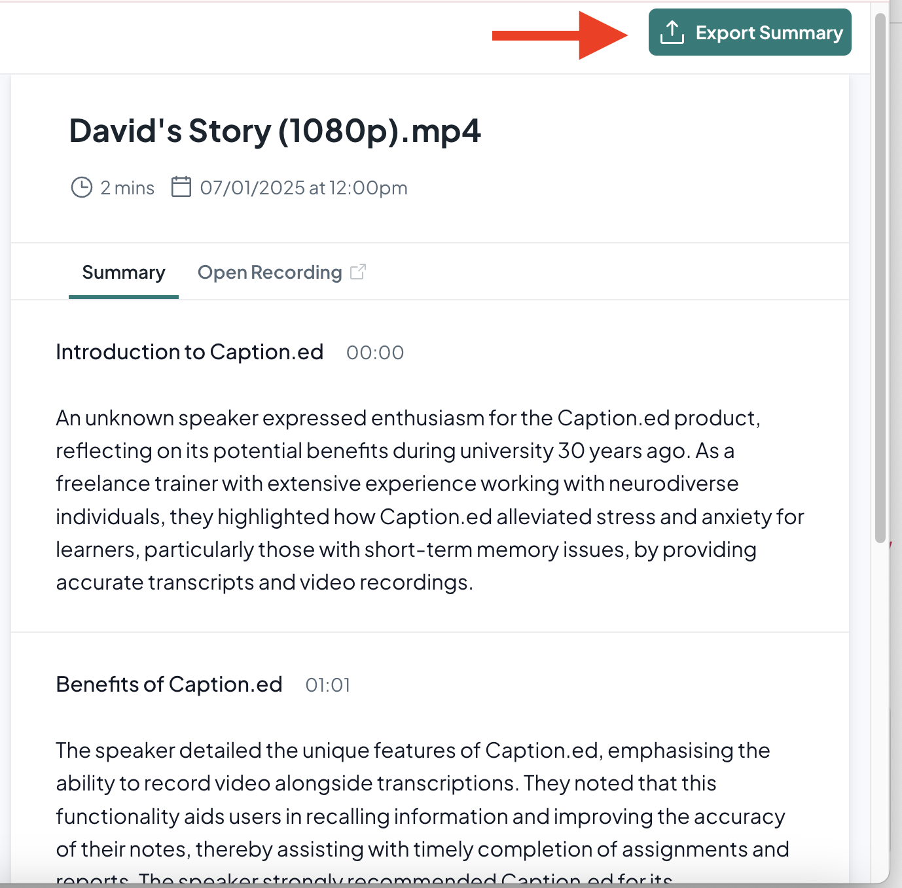
Task: Click the Export Summary button
Action: coord(749,32)
